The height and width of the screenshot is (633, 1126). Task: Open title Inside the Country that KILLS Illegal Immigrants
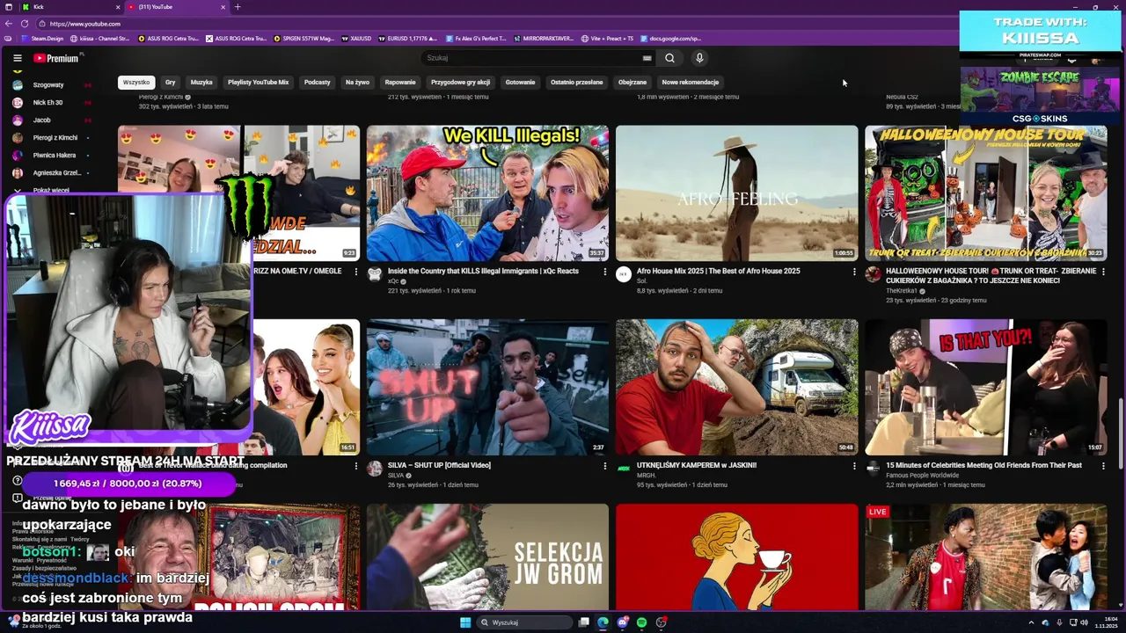pyautogui.click(x=483, y=271)
